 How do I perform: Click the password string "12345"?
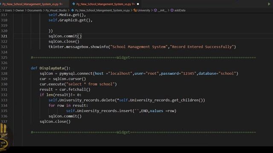pos(189,74)
